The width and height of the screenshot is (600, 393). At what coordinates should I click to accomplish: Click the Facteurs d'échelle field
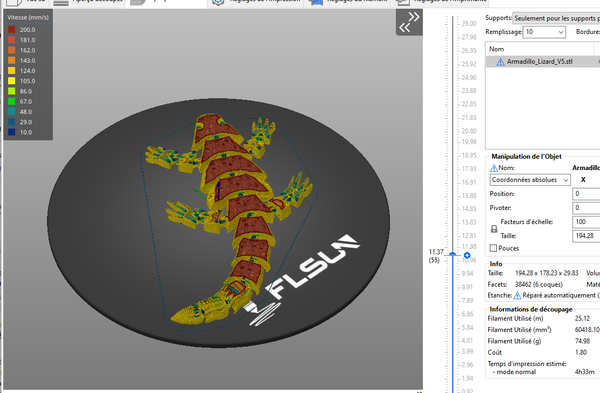click(586, 222)
